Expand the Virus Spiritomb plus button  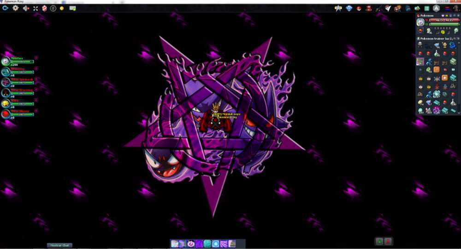[x=36, y=79]
